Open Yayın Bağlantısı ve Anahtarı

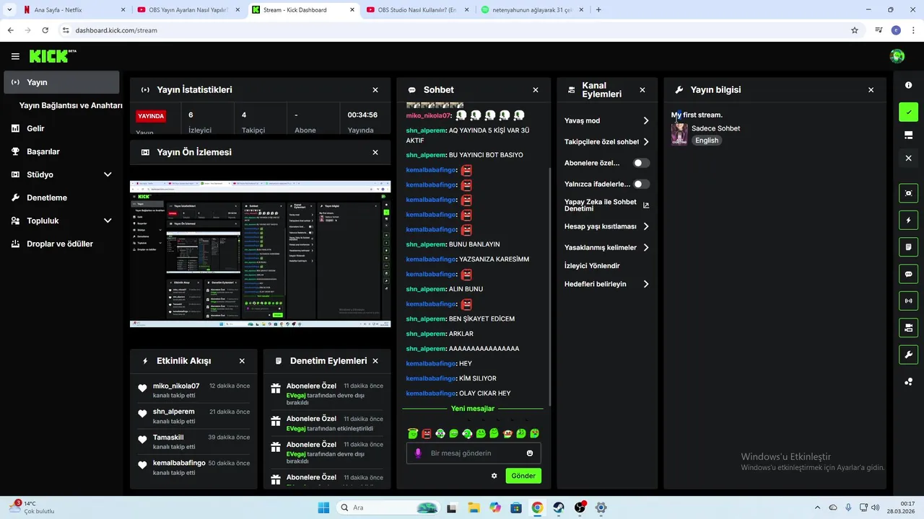coord(70,105)
